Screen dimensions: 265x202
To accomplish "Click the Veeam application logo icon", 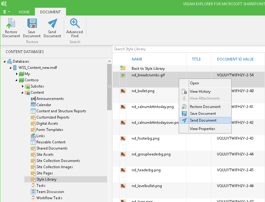I will [x=4, y=4].
